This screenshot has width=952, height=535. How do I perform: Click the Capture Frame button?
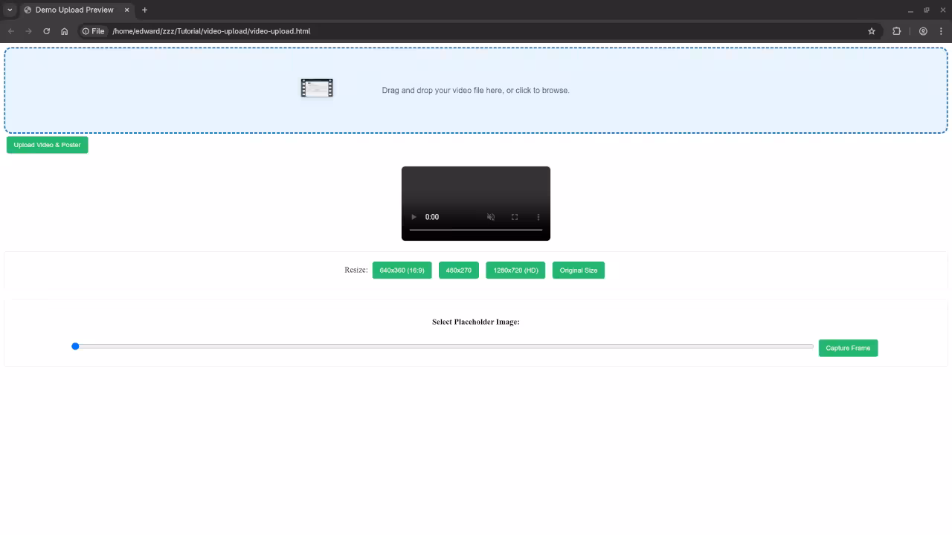tap(848, 348)
